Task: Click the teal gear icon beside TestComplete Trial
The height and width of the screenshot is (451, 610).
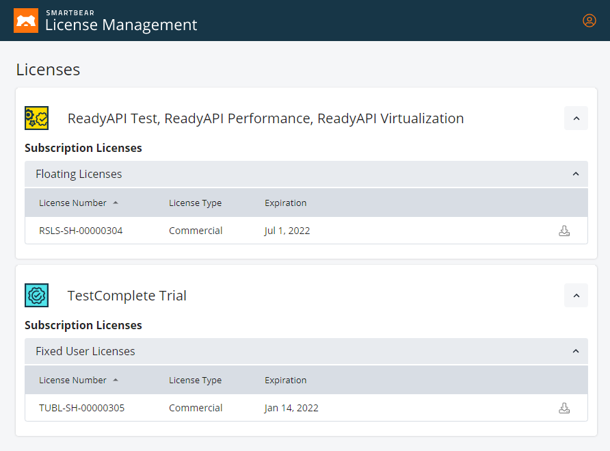Action: [x=36, y=295]
